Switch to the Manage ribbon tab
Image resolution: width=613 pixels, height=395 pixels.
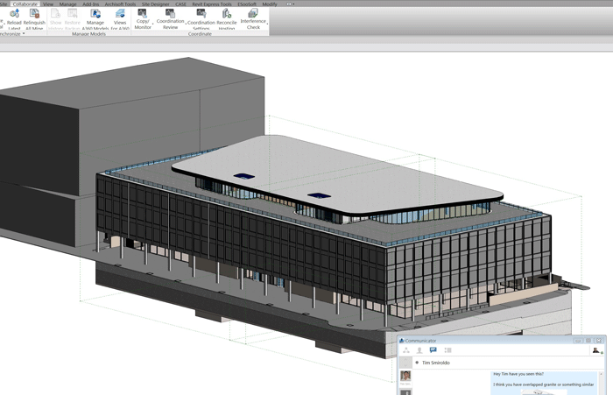click(67, 4)
